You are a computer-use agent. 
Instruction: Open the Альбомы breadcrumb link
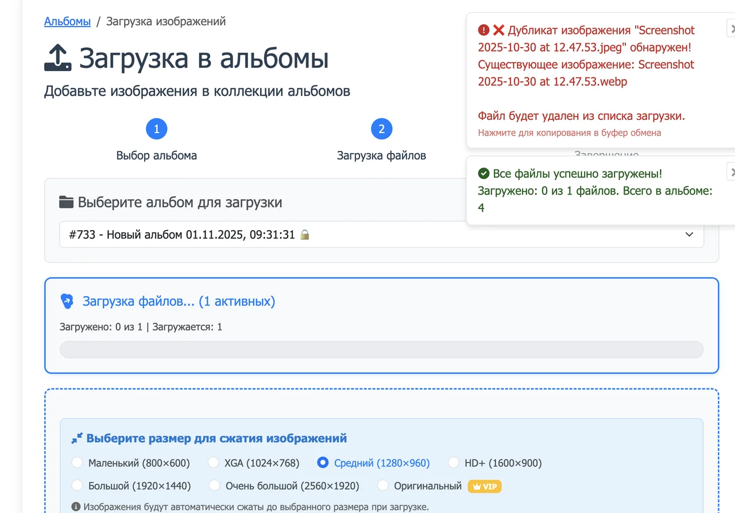click(x=67, y=21)
